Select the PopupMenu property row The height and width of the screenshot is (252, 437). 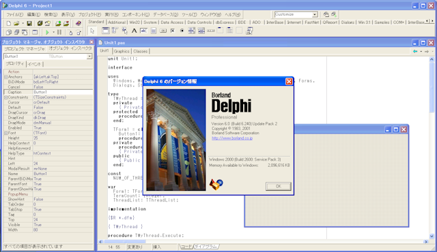coord(48,194)
